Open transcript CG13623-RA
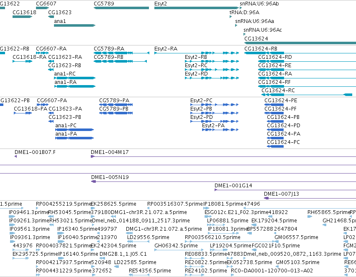Image resolution: width=356 pixels, height=277 pixels. tap(65, 57)
